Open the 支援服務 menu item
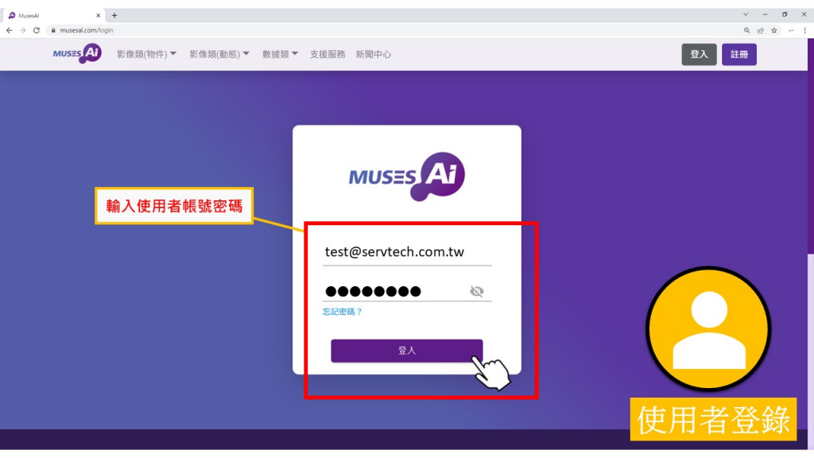The height and width of the screenshot is (458, 814). click(328, 54)
